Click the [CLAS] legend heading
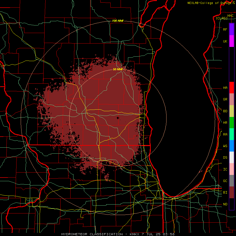236x236 pixels. pyautogui.click(x=222, y=18)
